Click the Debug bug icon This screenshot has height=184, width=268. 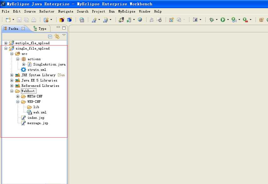(x=212, y=20)
